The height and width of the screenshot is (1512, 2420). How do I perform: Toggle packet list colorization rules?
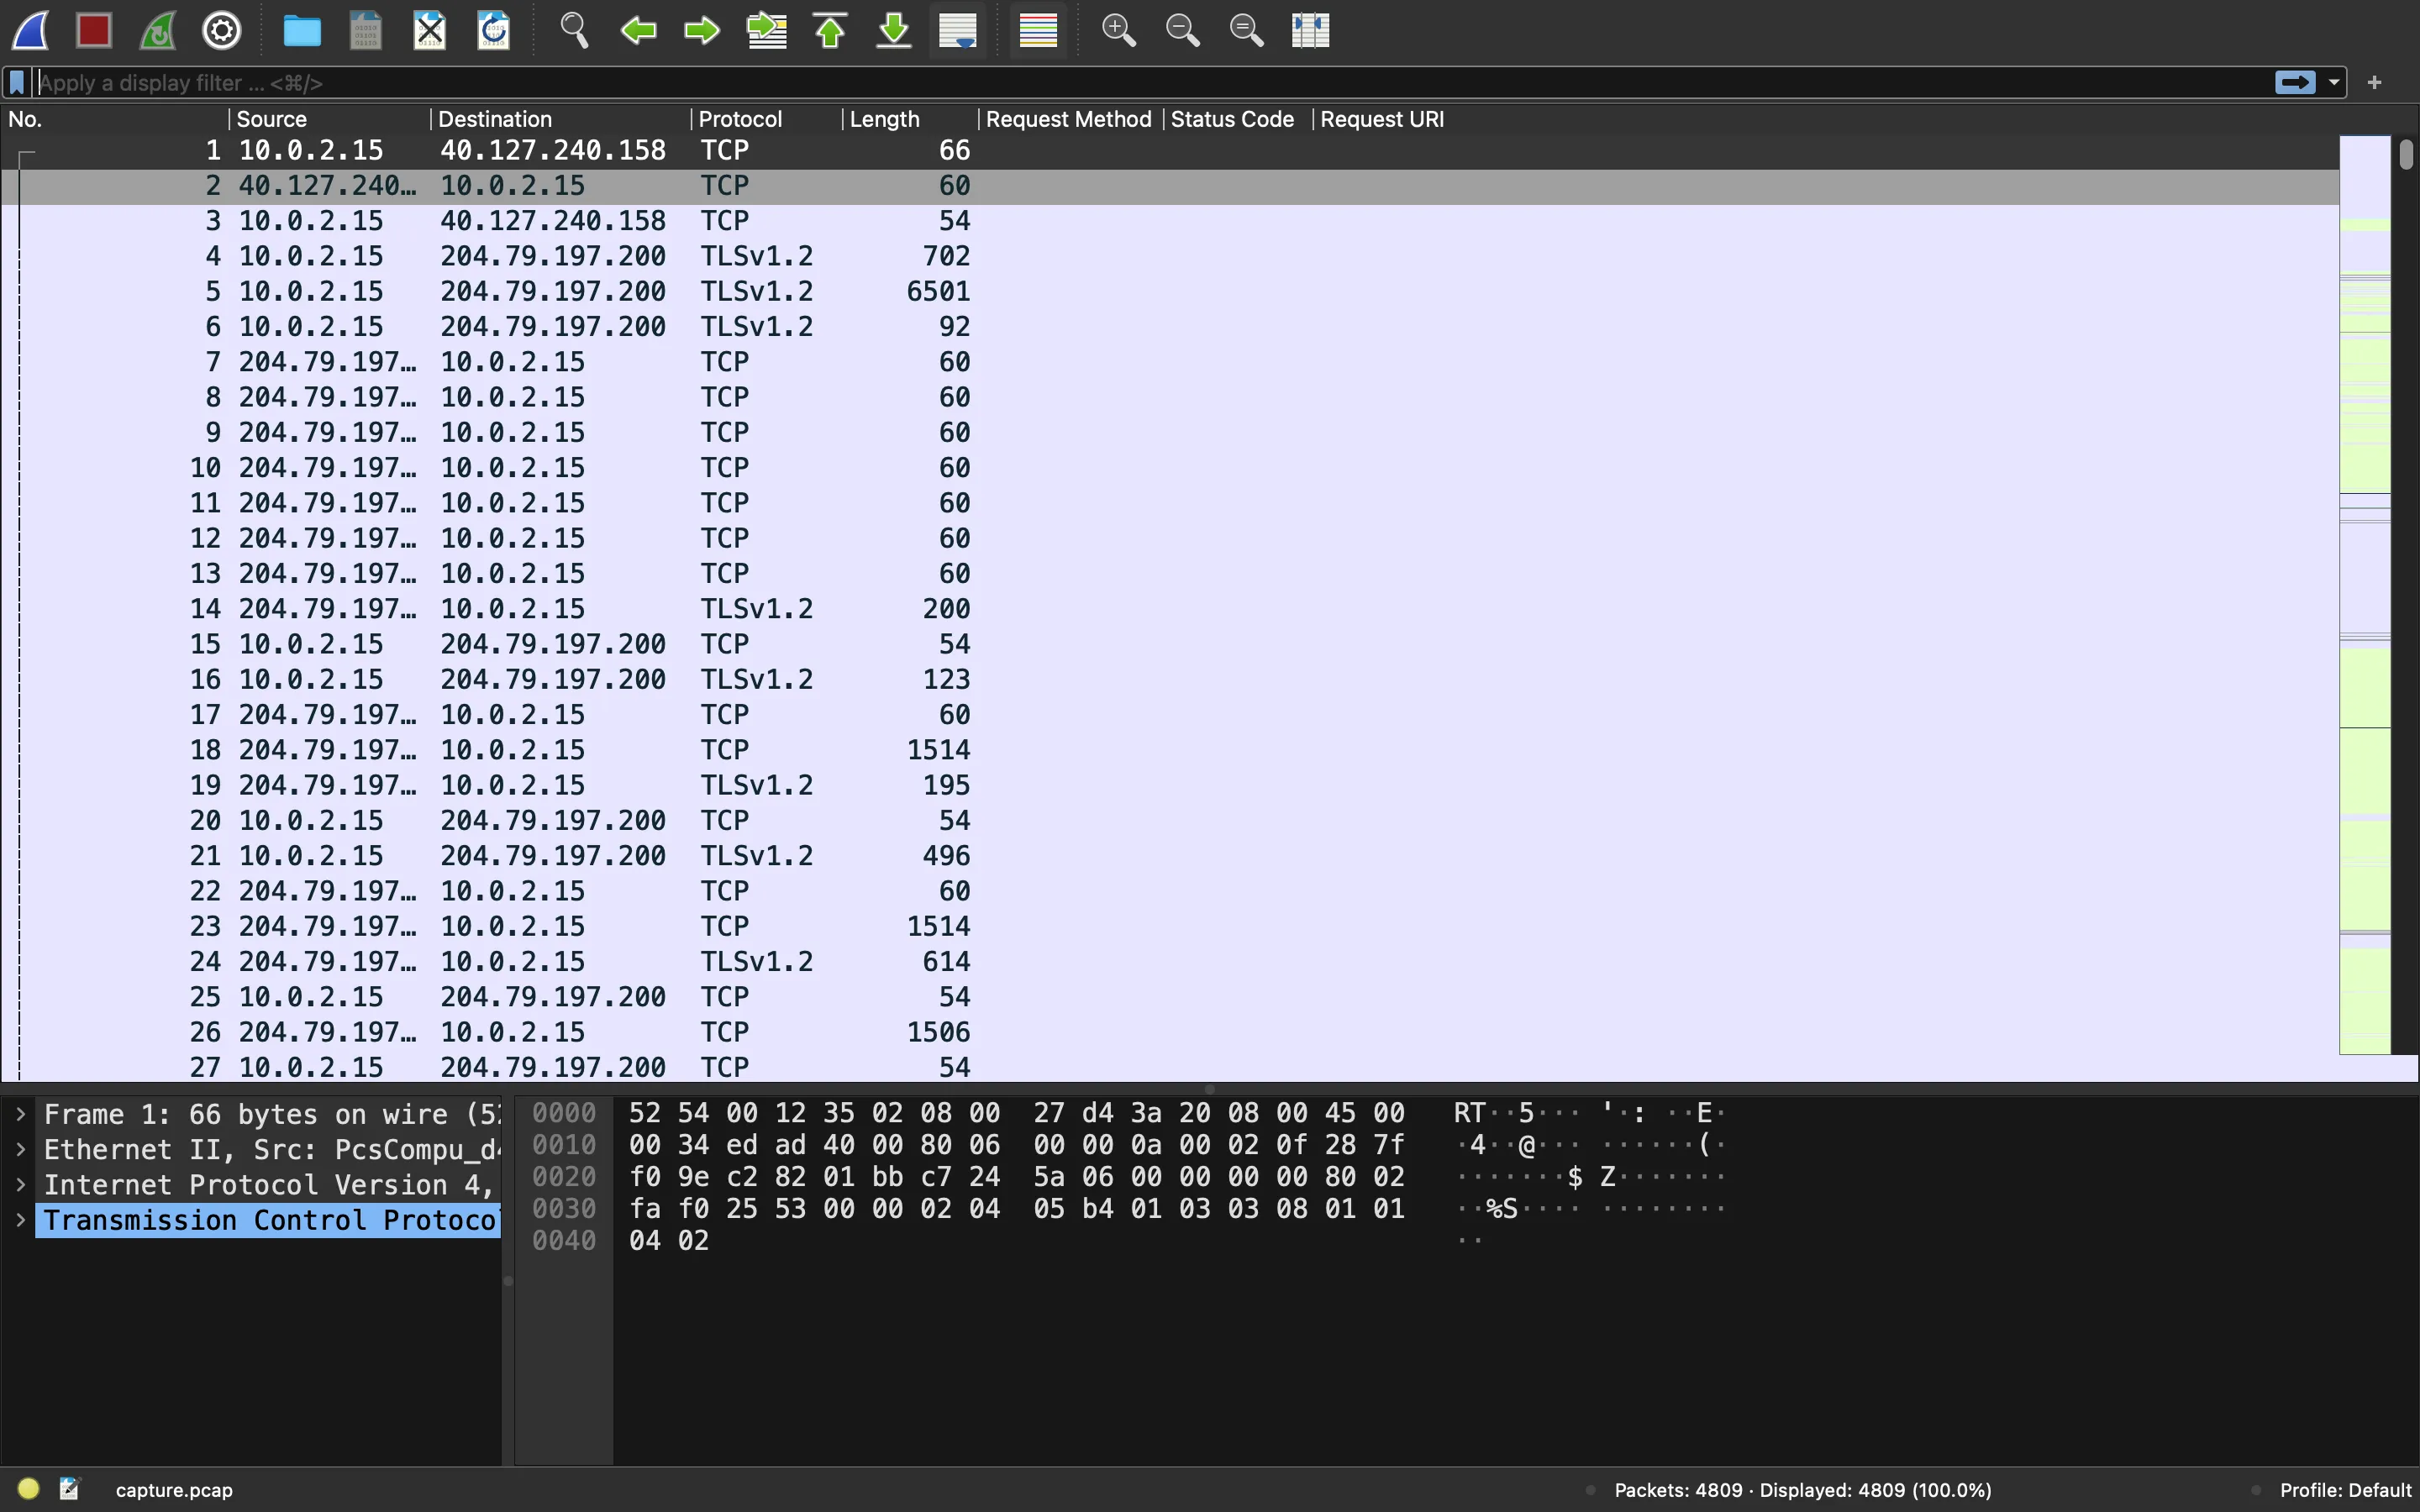pos(1038,30)
